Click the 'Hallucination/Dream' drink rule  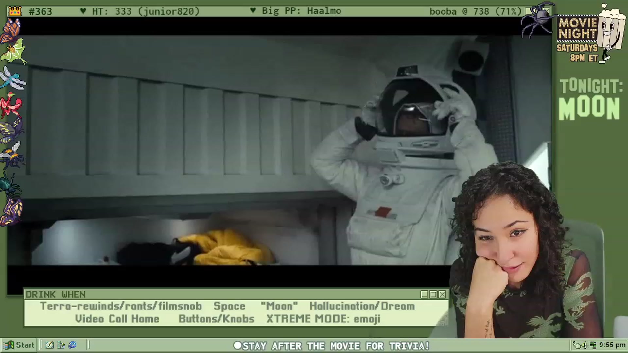[362, 306]
